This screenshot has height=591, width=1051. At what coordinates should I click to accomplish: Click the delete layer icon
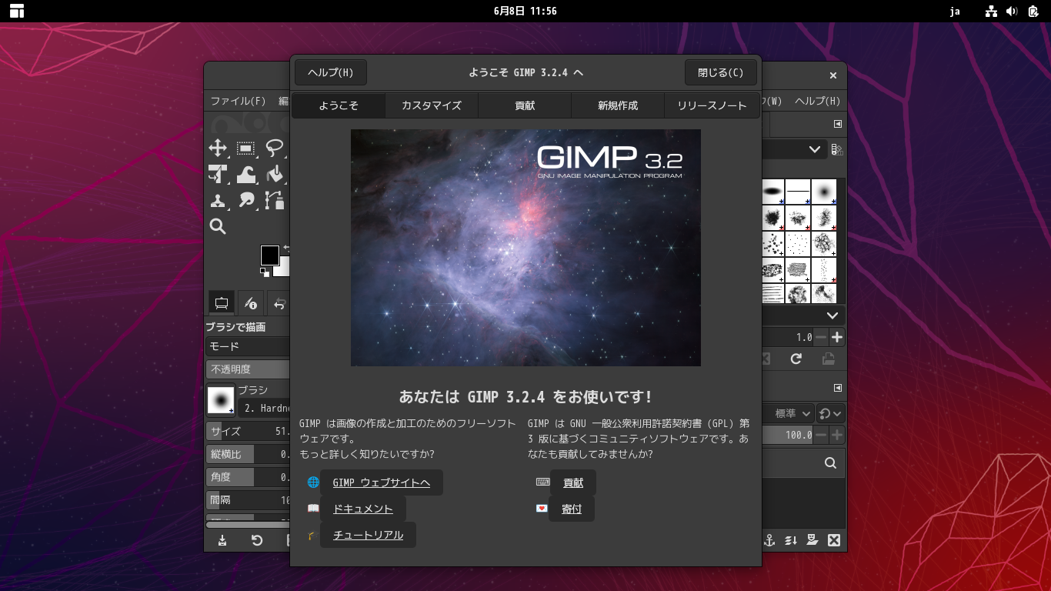click(833, 540)
